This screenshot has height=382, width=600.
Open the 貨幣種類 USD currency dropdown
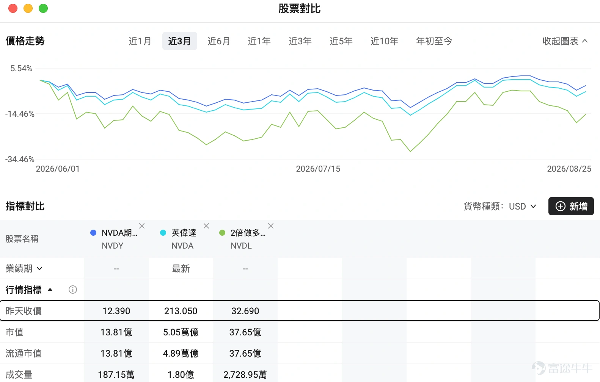[523, 207]
